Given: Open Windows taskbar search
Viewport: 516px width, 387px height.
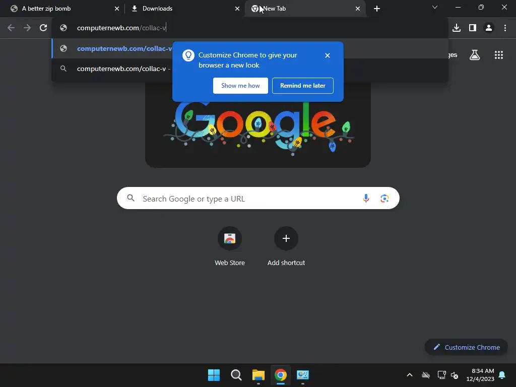Looking at the screenshot, I should coord(236,375).
